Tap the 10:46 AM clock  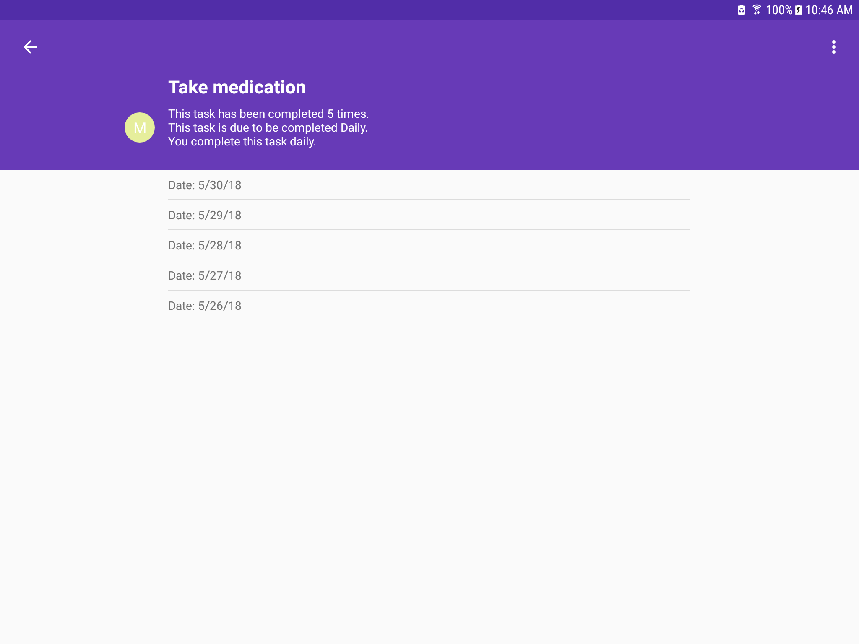pyautogui.click(x=829, y=10)
